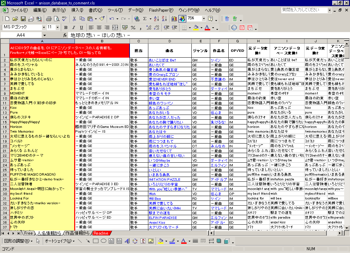The width and height of the screenshot is (350, 253).
Task: Click the AutoSum sigma icon
Action: tap(145, 18)
